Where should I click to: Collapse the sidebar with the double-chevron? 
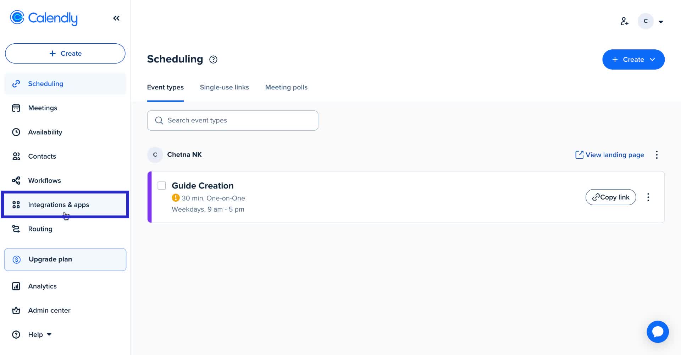[x=116, y=18]
